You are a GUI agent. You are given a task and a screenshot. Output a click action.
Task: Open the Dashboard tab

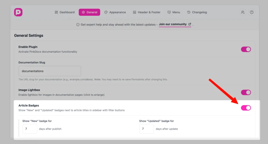click(x=65, y=12)
